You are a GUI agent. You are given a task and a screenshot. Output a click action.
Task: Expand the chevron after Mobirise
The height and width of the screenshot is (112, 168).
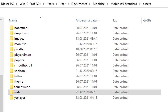pyautogui.click(x=107, y=4)
